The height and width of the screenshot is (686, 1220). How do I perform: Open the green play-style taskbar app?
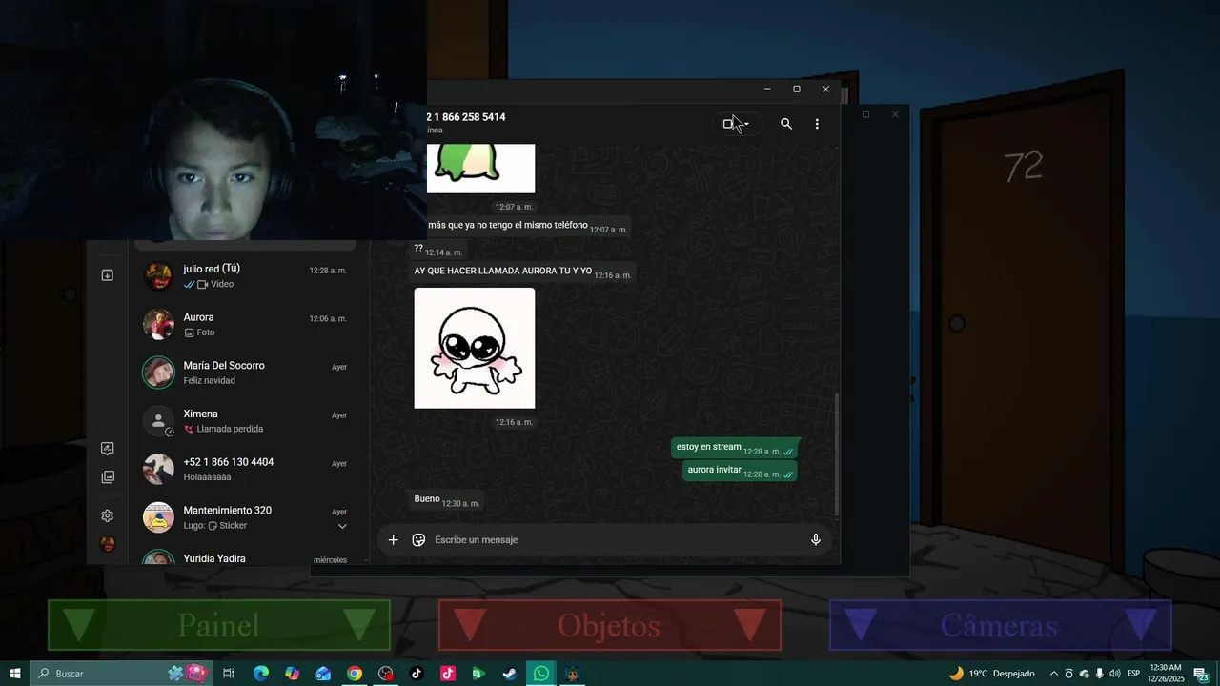pyautogui.click(x=478, y=674)
